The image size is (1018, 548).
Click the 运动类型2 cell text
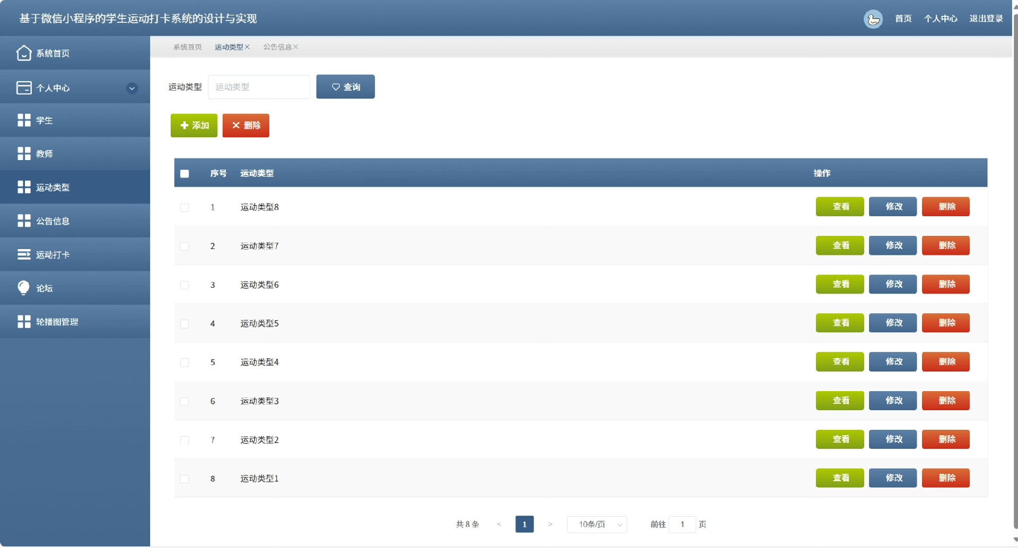pos(259,440)
